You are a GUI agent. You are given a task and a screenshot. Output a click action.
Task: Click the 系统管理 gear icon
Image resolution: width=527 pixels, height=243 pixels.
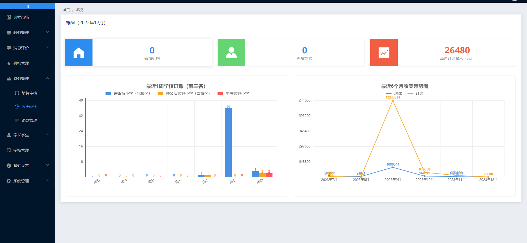9,181
